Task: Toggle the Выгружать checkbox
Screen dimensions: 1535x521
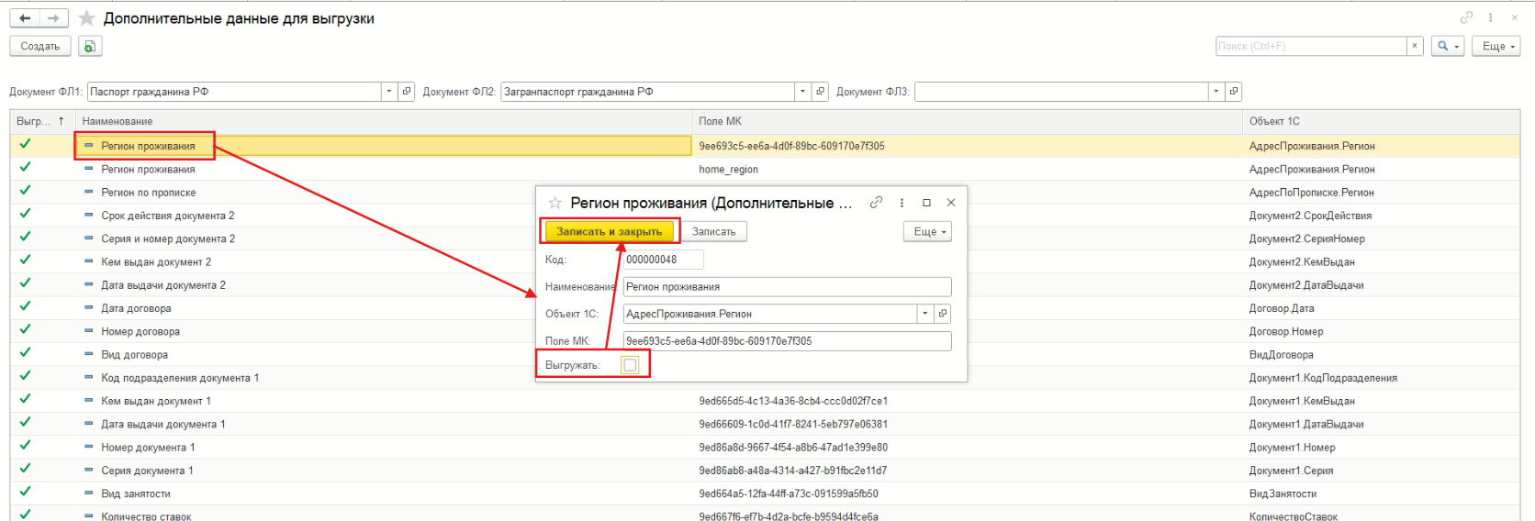Action: pos(630,365)
